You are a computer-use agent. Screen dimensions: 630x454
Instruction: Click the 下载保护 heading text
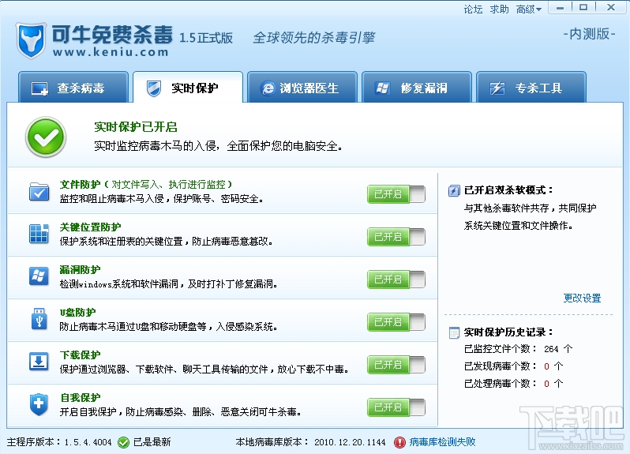[x=80, y=355]
